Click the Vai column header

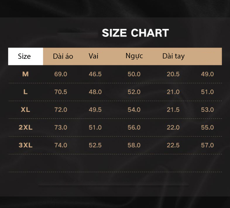[x=93, y=56]
